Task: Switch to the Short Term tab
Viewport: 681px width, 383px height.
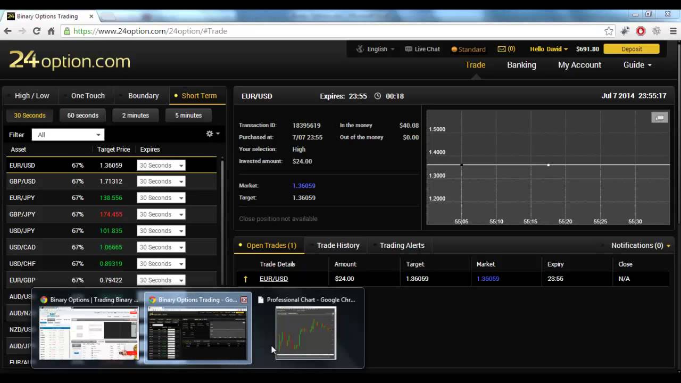Action: point(198,96)
